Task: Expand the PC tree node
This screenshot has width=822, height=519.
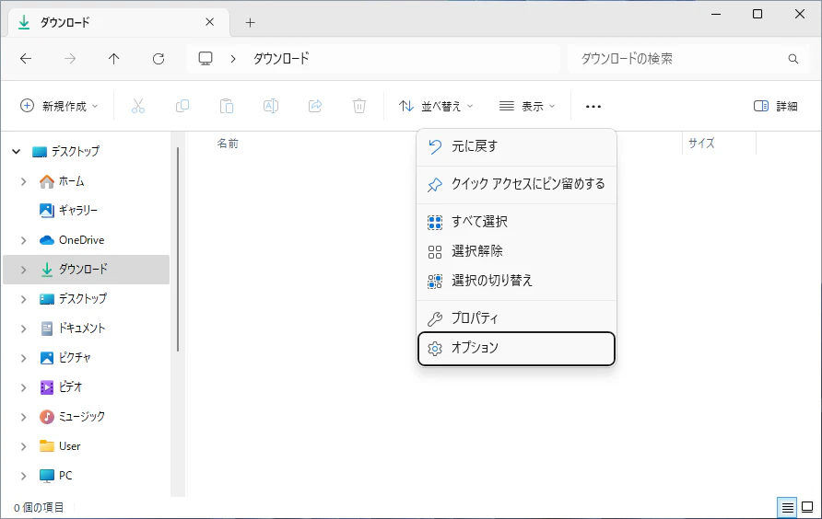Action: tap(23, 476)
